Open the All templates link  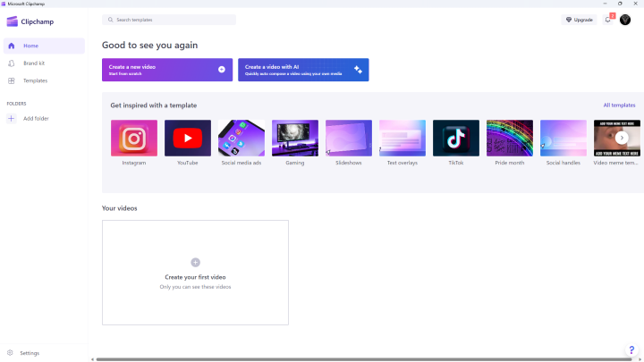[619, 105]
